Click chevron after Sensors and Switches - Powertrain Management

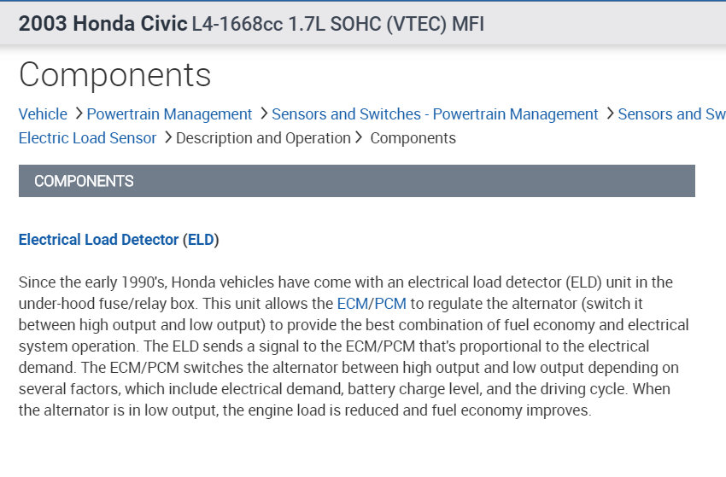609,113
